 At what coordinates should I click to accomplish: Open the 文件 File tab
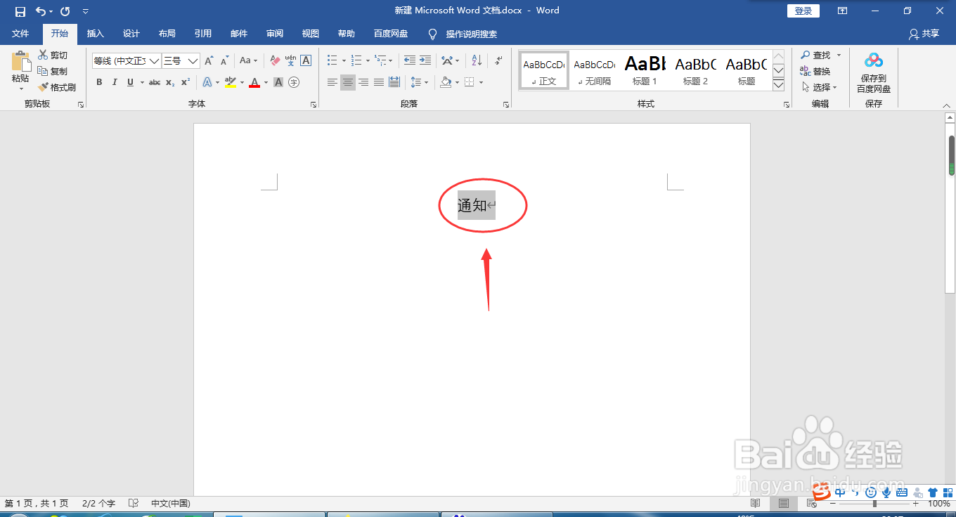(20, 34)
